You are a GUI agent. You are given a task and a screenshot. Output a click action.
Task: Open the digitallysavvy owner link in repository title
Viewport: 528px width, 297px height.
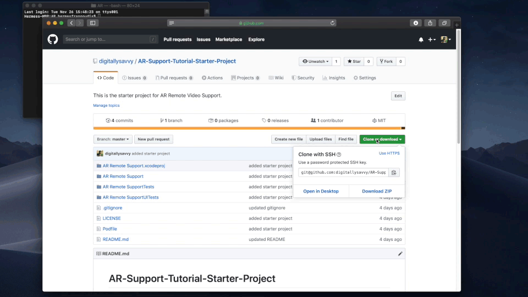[x=116, y=61]
